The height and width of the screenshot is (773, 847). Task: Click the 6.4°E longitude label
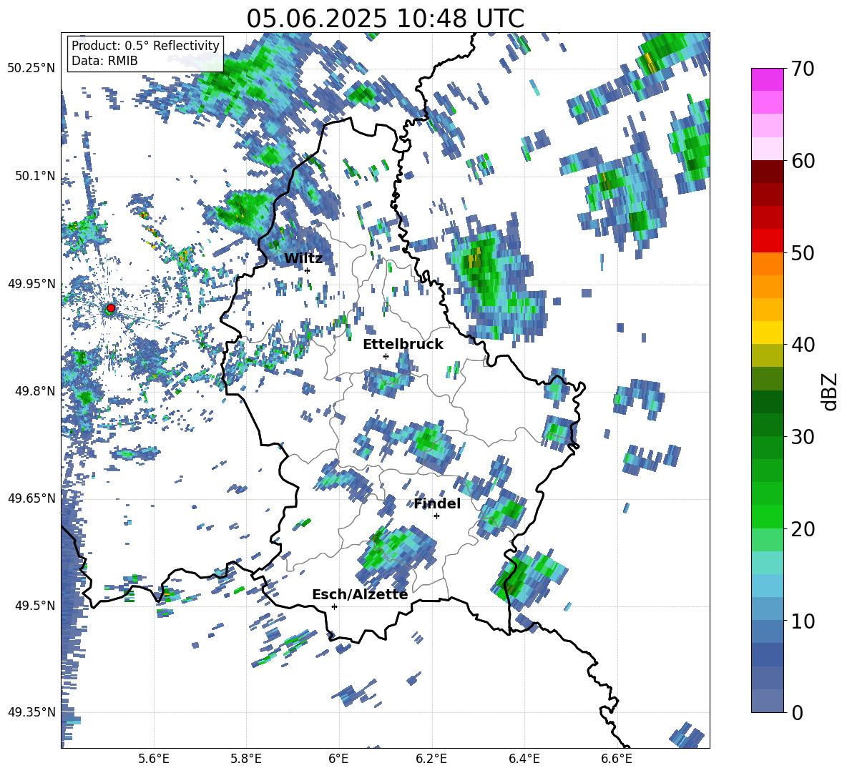(x=524, y=759)
